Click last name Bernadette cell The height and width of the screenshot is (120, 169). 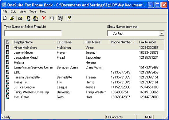click(x=64, y=77)
